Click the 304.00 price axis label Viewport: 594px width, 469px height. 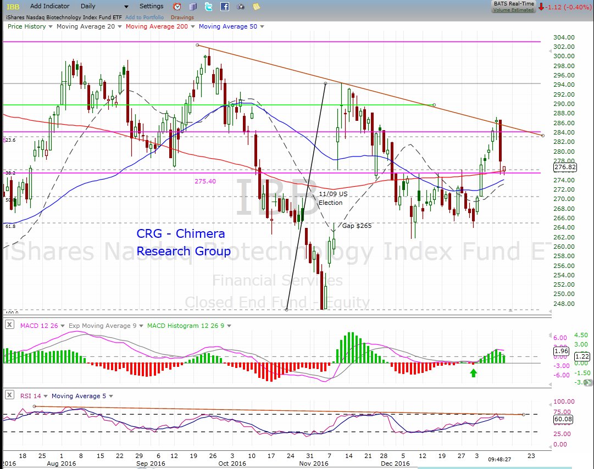(564, 37)
